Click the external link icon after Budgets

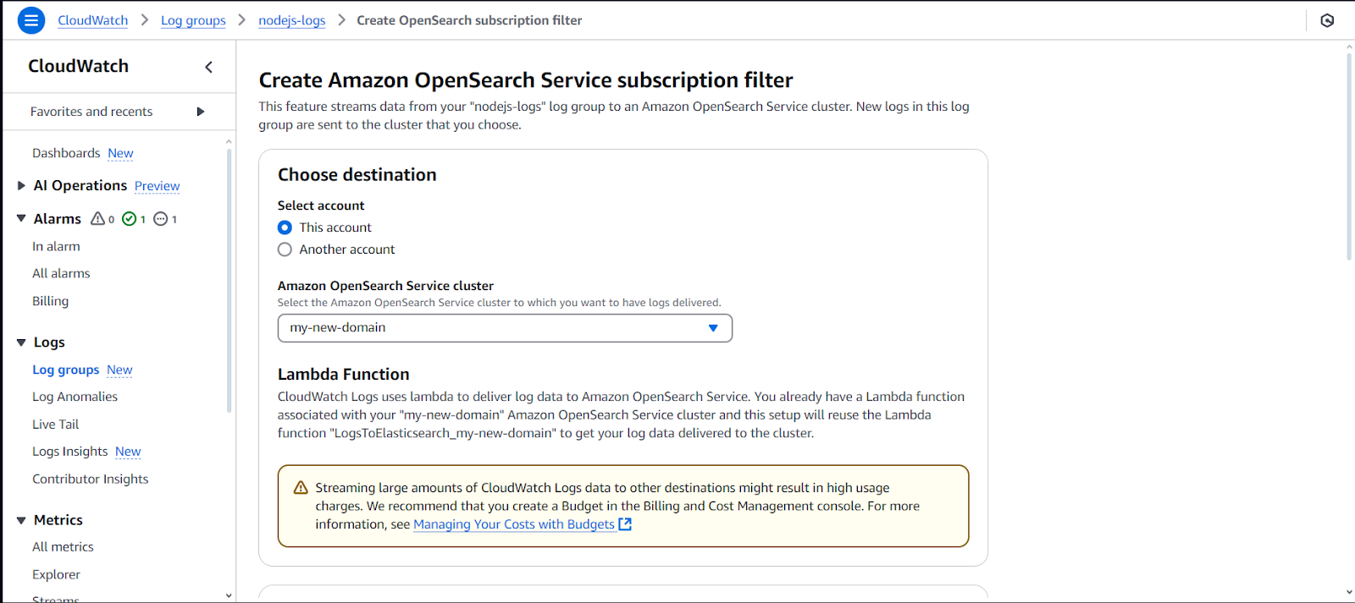click(x=625, y=524)
